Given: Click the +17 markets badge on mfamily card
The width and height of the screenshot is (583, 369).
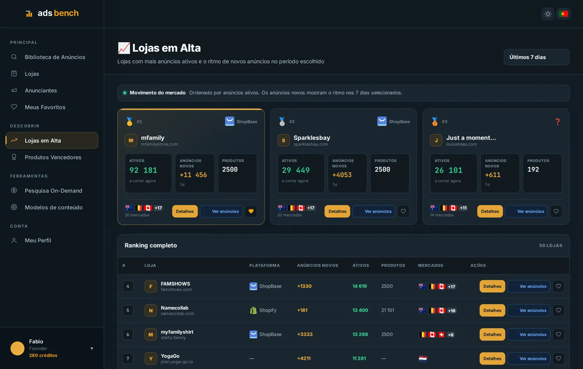Looking at the screenshot, I should coord(158,208).
